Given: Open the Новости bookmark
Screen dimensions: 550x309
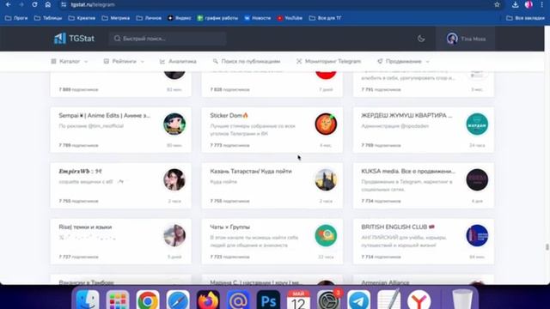Looking at the screenshot, I should point(258,18).
